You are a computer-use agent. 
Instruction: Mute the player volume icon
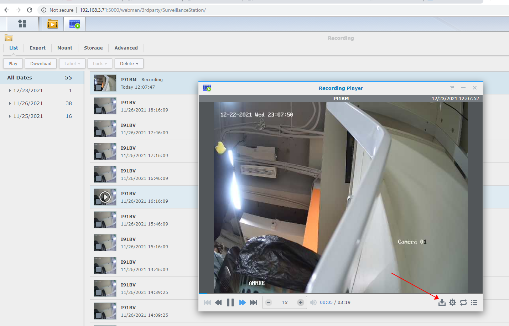pos(313,302)
